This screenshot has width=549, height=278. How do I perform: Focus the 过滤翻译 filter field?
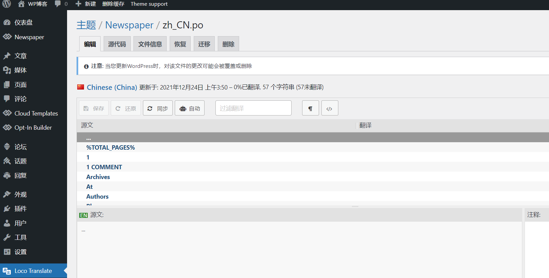[x=253, y=108]
